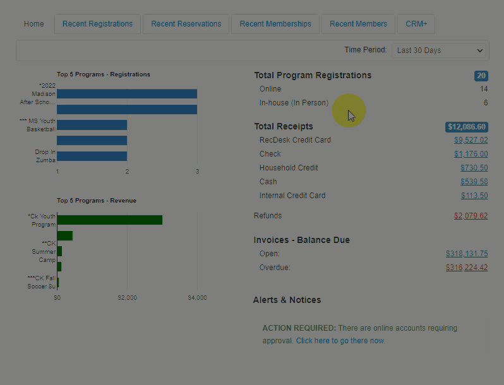Image resolution: width=504 pixels, height=385 pixels.
Task: Click the Internal Credit Card amount $113.50
Action: point(474,196)
